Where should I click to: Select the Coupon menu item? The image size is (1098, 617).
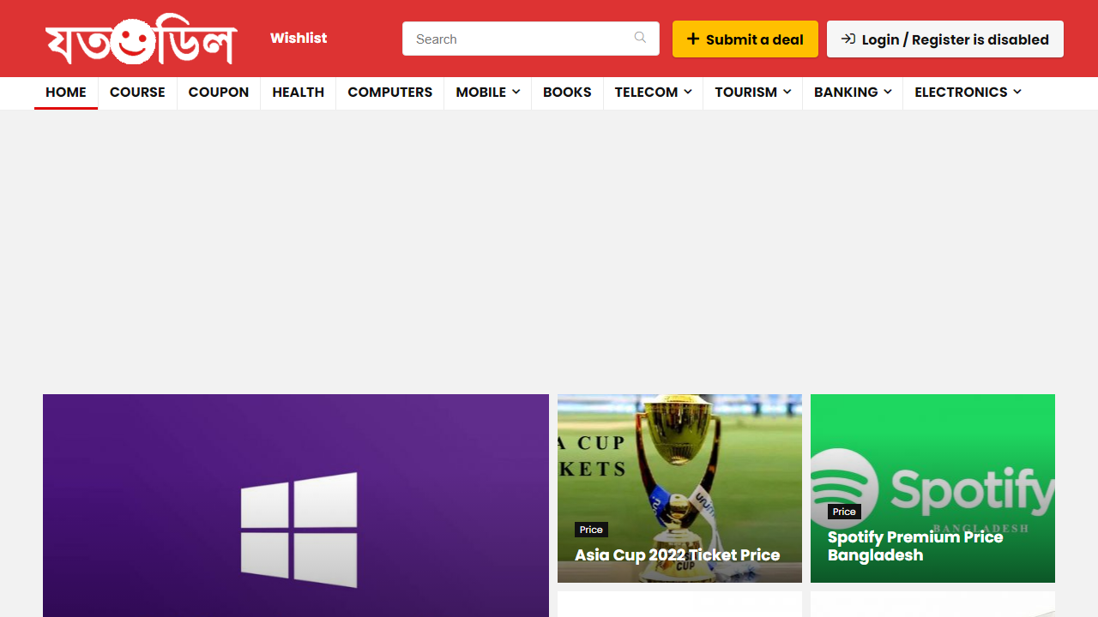[219, 93]
